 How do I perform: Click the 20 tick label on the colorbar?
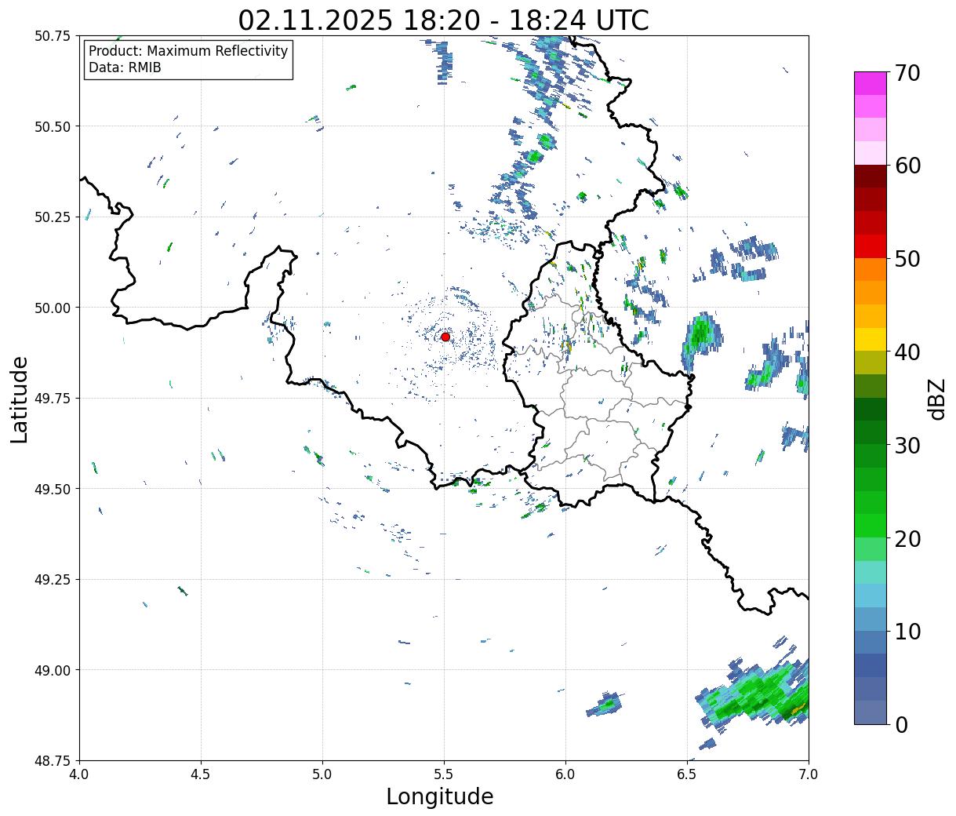(907, 539)
